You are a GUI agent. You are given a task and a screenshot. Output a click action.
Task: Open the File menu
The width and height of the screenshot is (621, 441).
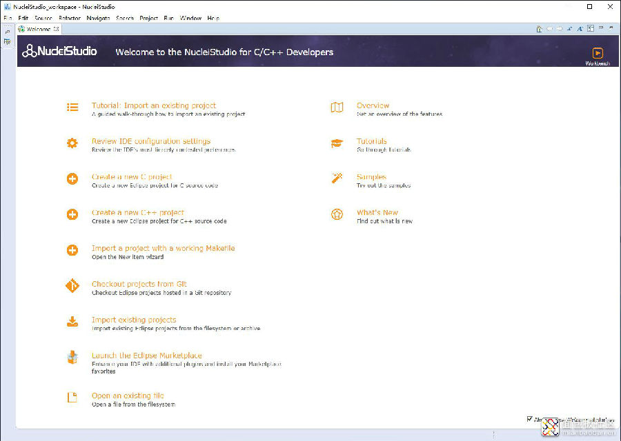click(x=8, y=18)
